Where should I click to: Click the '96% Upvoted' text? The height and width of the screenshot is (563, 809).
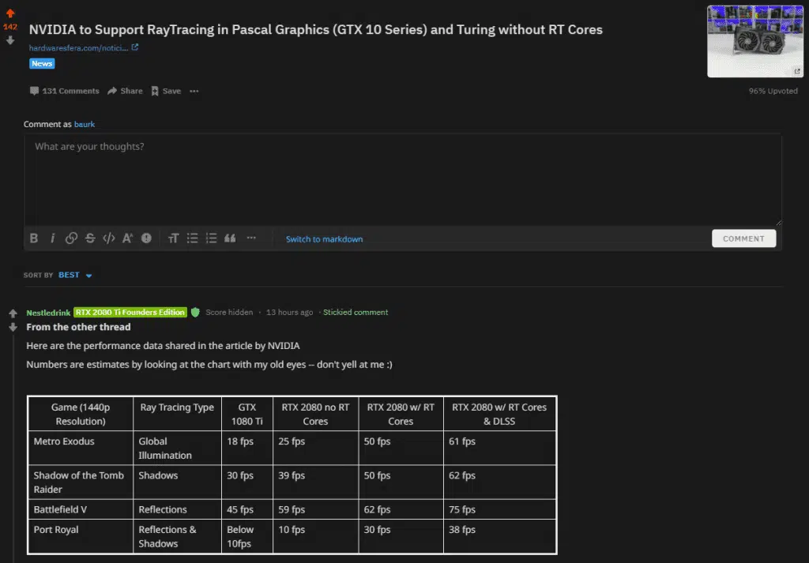click(x=773, y=91)
